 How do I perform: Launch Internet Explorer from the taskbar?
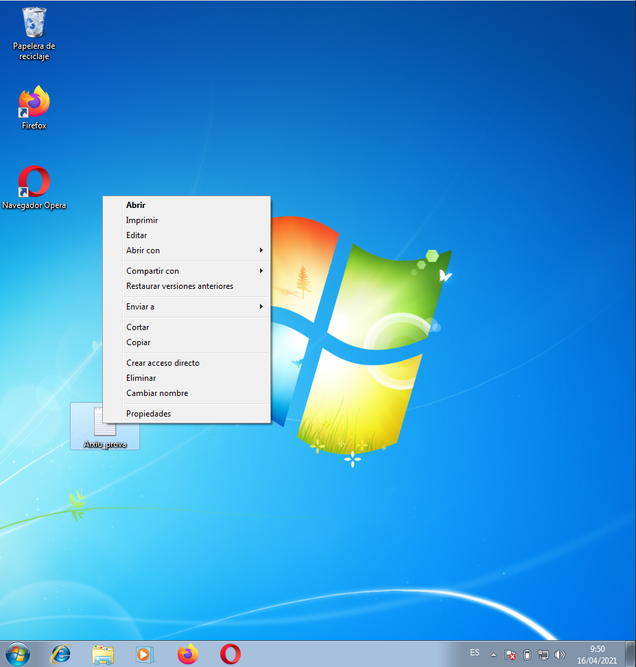click(x=61, y=654)
